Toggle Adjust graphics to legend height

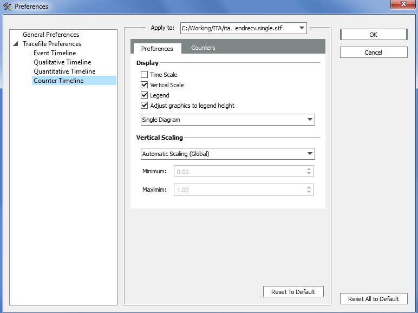[x=144, y=106]
